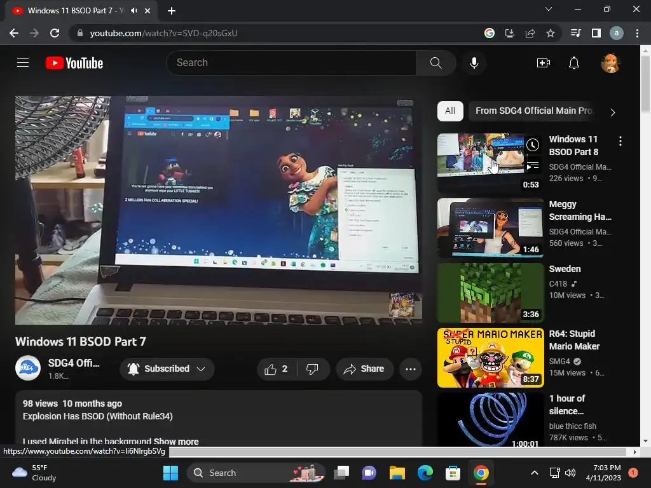Start voice search with microphone icon
Image resolution: width=651 pixels, height=488 pixels.
(x=474, y=63)
